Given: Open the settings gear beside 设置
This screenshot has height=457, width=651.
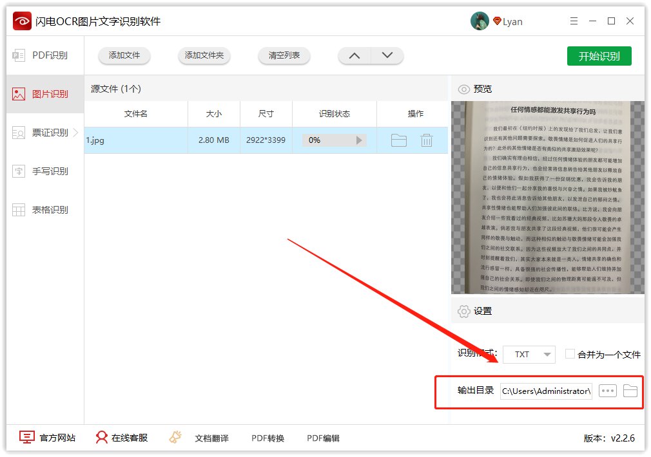Looking at the screenshot, I should [x=463, y=310].
